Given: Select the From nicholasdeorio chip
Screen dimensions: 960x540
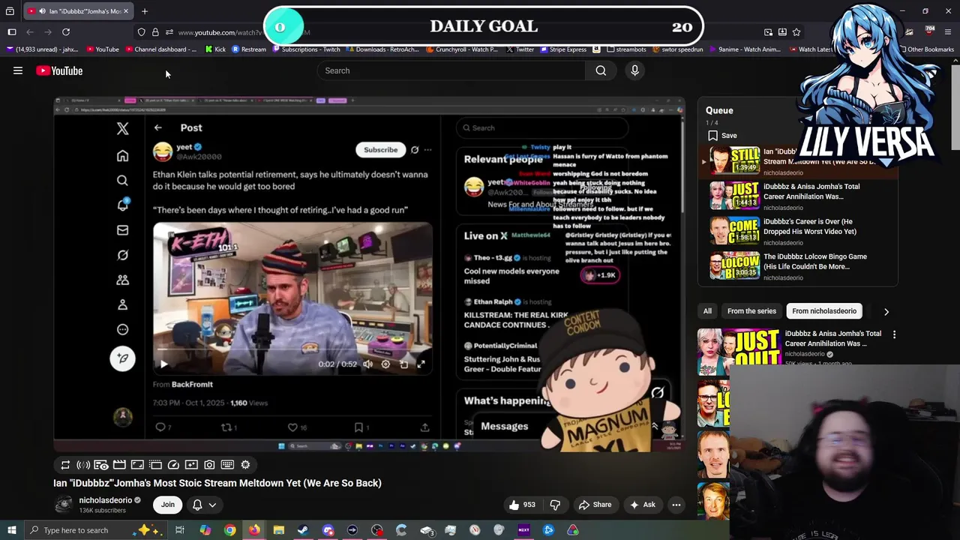Looking at the screenshot, I should (x=824, y=311).
